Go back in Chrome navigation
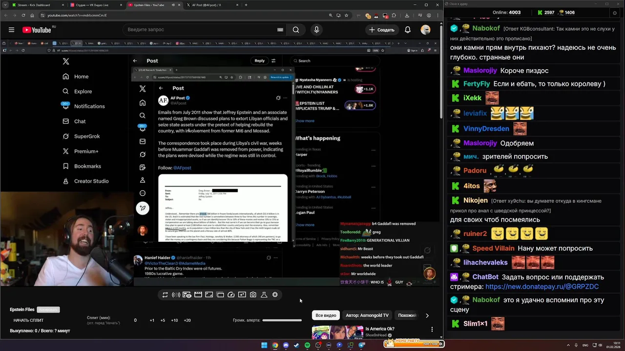Viewport: 625px width, 351px height. click(5, 15)
